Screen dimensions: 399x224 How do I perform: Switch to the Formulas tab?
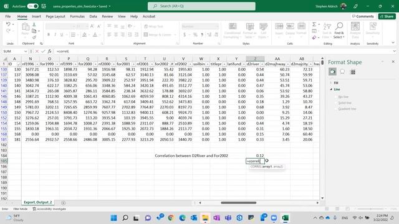[77, 16]
